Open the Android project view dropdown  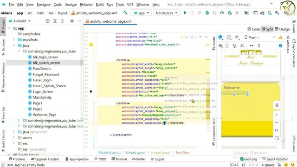click(20, 21)
